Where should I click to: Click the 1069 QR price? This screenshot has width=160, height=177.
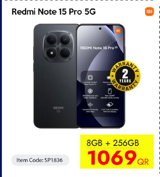point(118,158)
